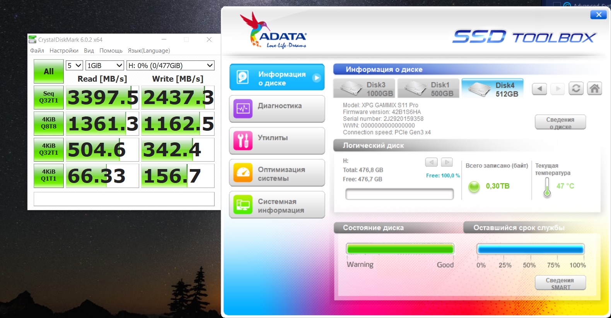Click the 4KiB Q32T1 read result 504.6

pyautogui.click(x=102, y=150)
